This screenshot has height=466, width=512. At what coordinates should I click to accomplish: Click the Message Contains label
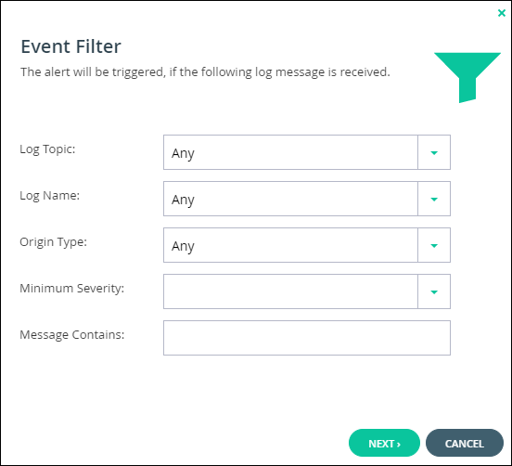coord(71,335)
